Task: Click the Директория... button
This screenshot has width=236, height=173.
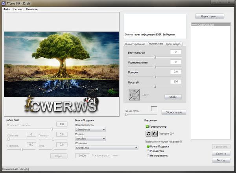Action: (x=210, y=16)
